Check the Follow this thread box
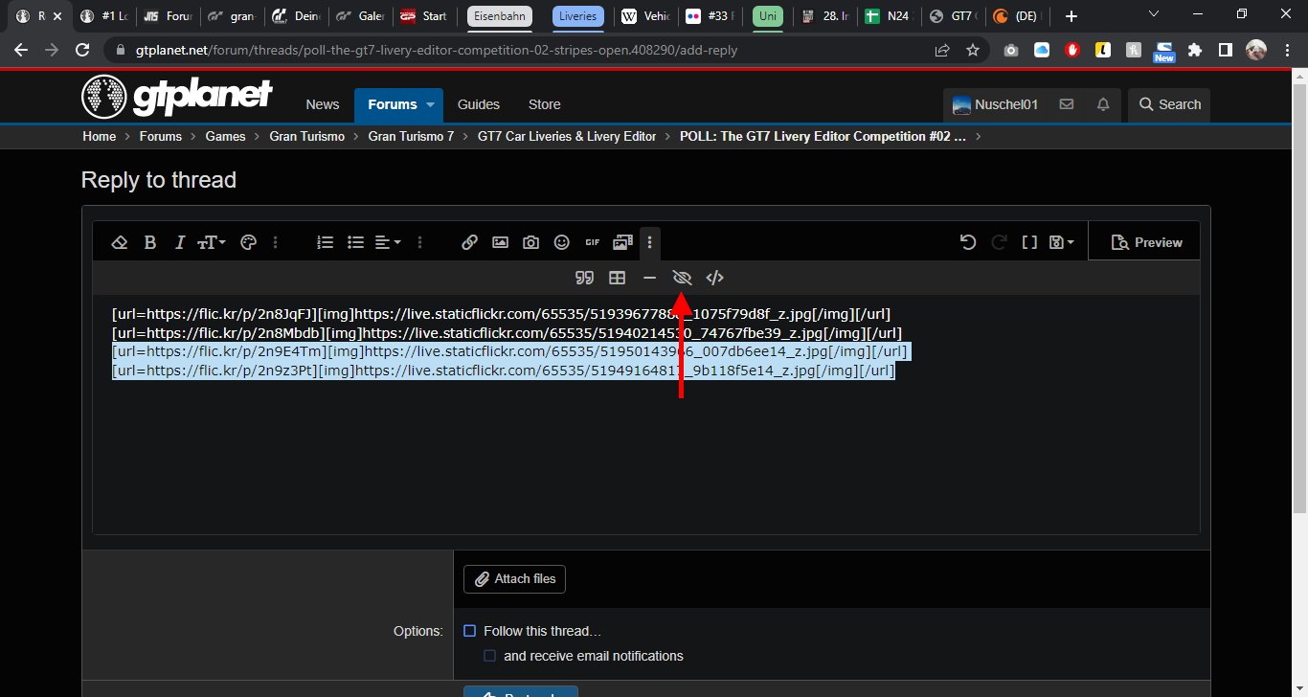 point(469,631)
